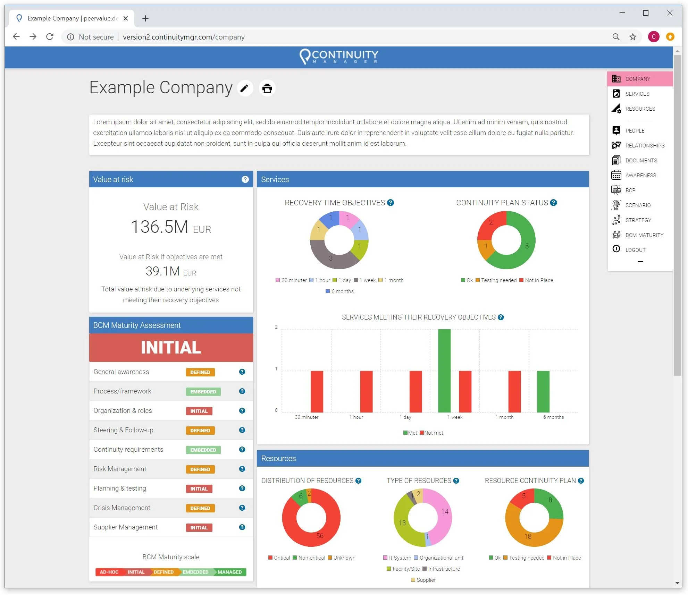
Task: Click the Relationships sidebar icon
Action: click(616, 145)
